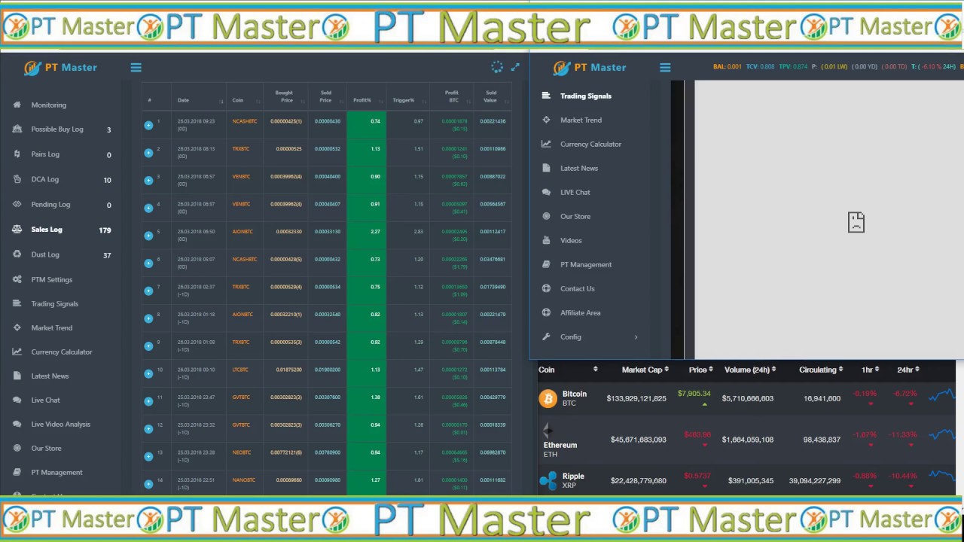The height and width of the screenshot is (542, 964).
Task: Click the fullscreen expand arrows icon
Action: click(x=515, y=67)
